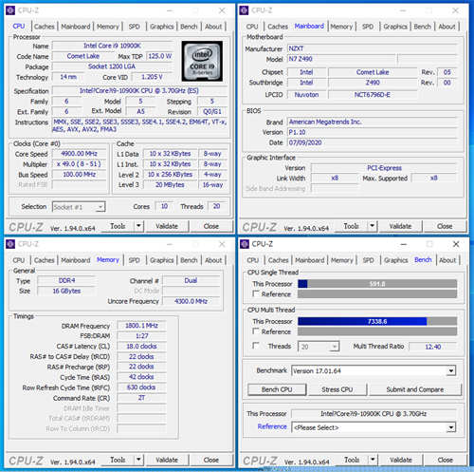This screenshot has height=472, width=474.
Task: Click CPU-Z app icon in CPU window titlebar
Action: click(x=10, y=10)
